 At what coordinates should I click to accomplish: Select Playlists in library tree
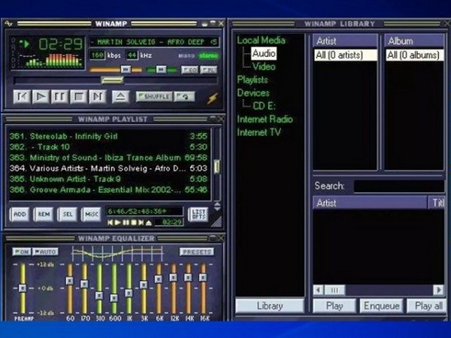tap(253, 80)
